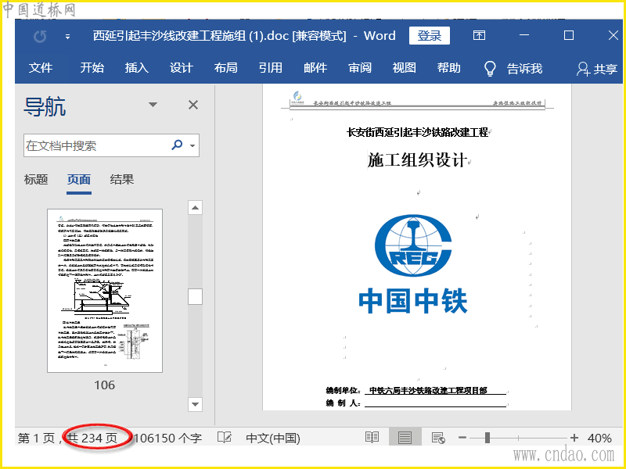Expand the search options dropdown arrow
The height and width of the screenshot is (469, 626).
[192, 145]
